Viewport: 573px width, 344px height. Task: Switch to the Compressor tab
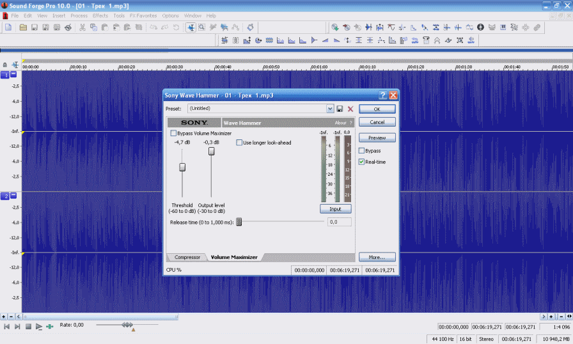pyautogui.click(x=187, y=258)
